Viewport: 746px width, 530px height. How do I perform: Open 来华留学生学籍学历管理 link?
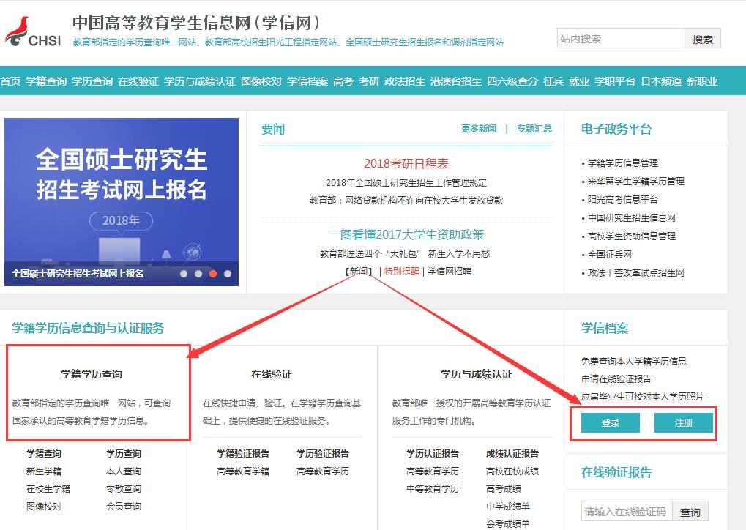[x=636, y=182]
